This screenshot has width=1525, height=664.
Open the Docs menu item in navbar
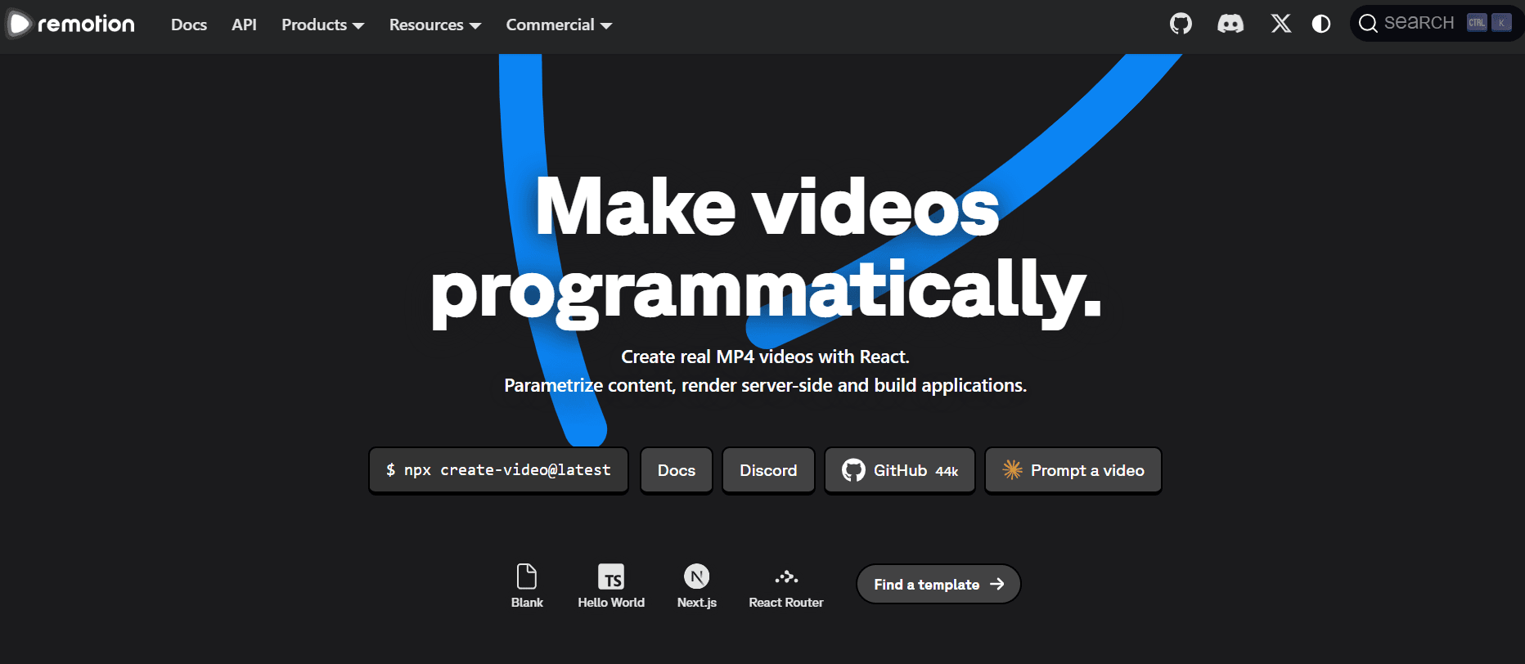(189, 25)
